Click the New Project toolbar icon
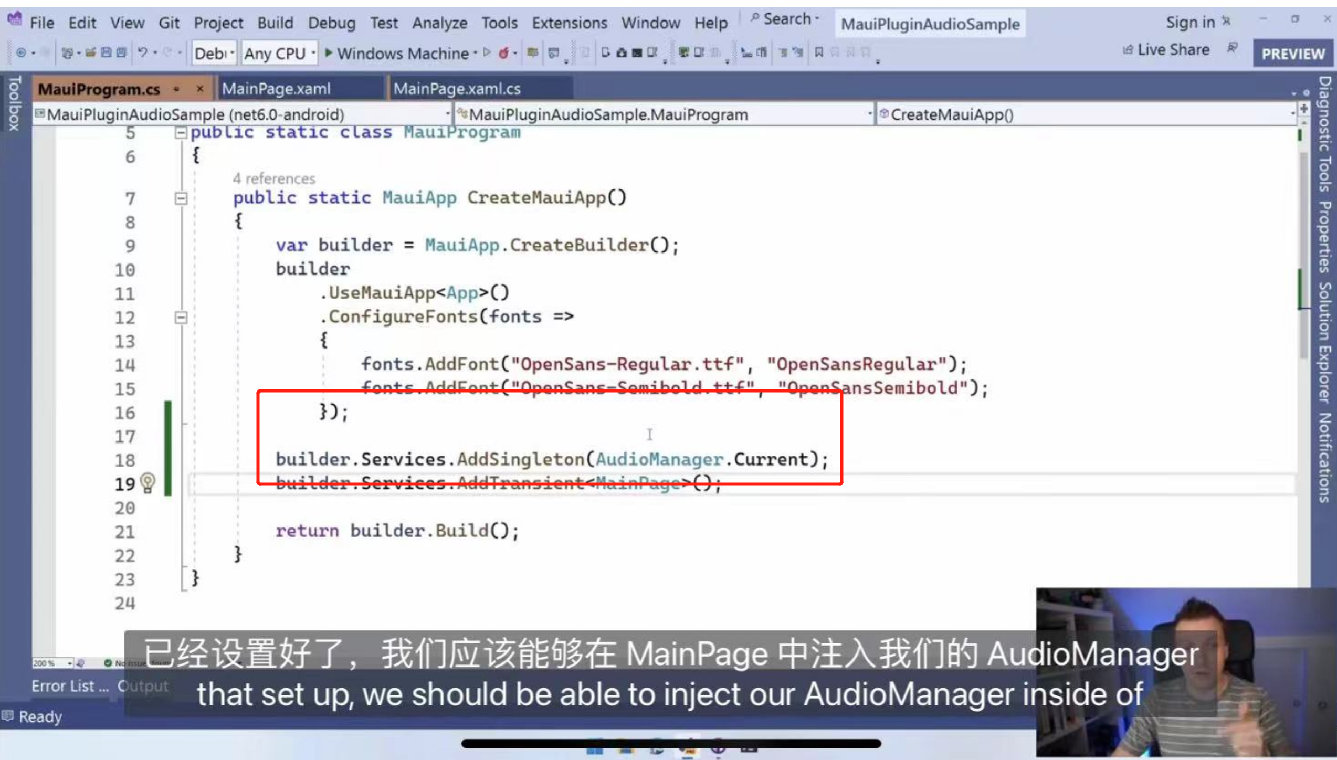1337x760 pixels. 67,52
